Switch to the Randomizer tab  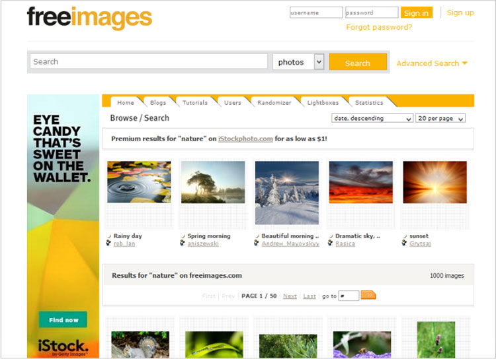tap(274, 103)
